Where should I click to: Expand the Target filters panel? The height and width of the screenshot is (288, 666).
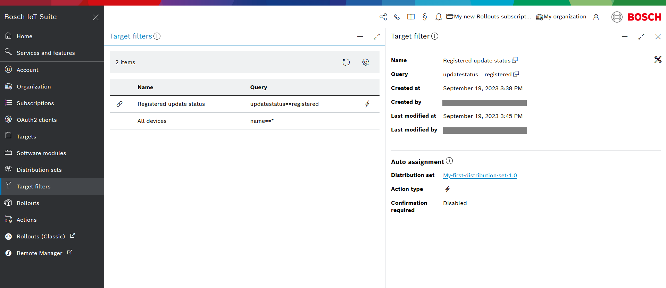[x=376, y=36]
